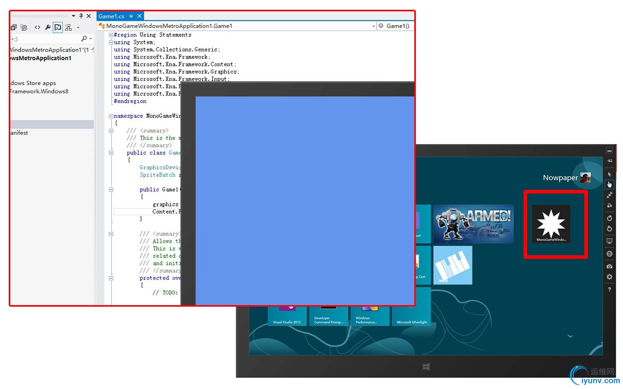Click the highlighted row in Solution Explorer
Screen dimensions: 623x389
52,125
